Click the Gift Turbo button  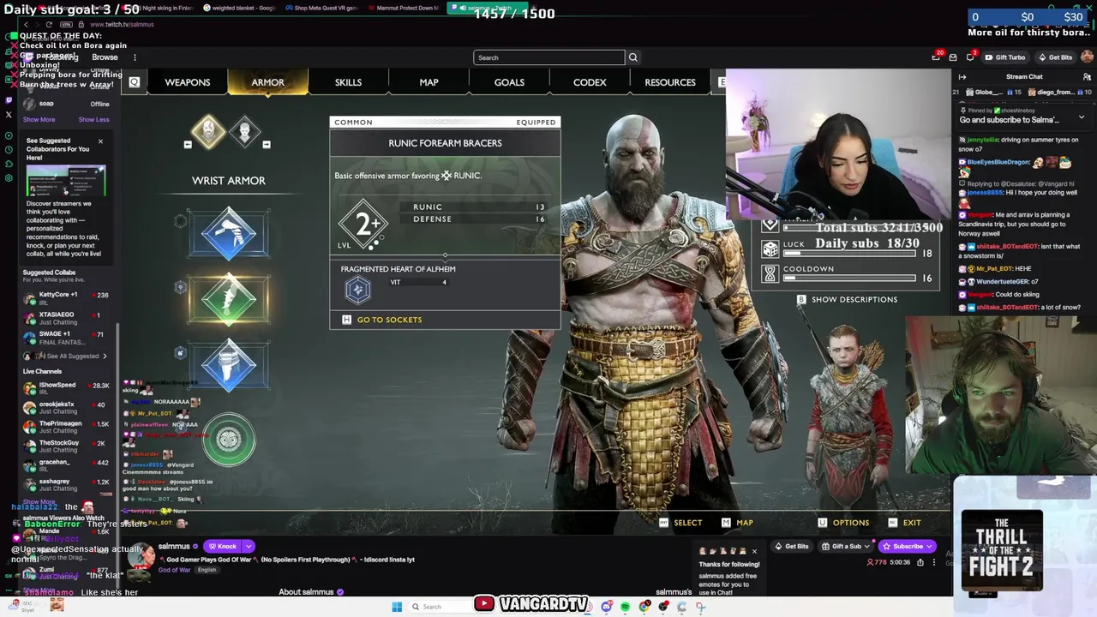pos(1004,57)
